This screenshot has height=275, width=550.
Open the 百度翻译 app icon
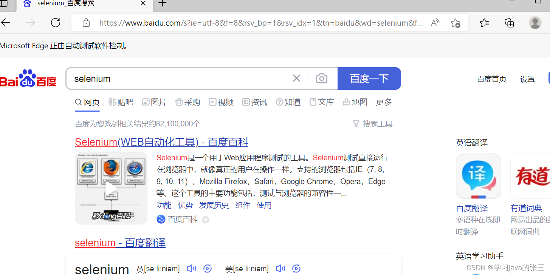(479, 176)
